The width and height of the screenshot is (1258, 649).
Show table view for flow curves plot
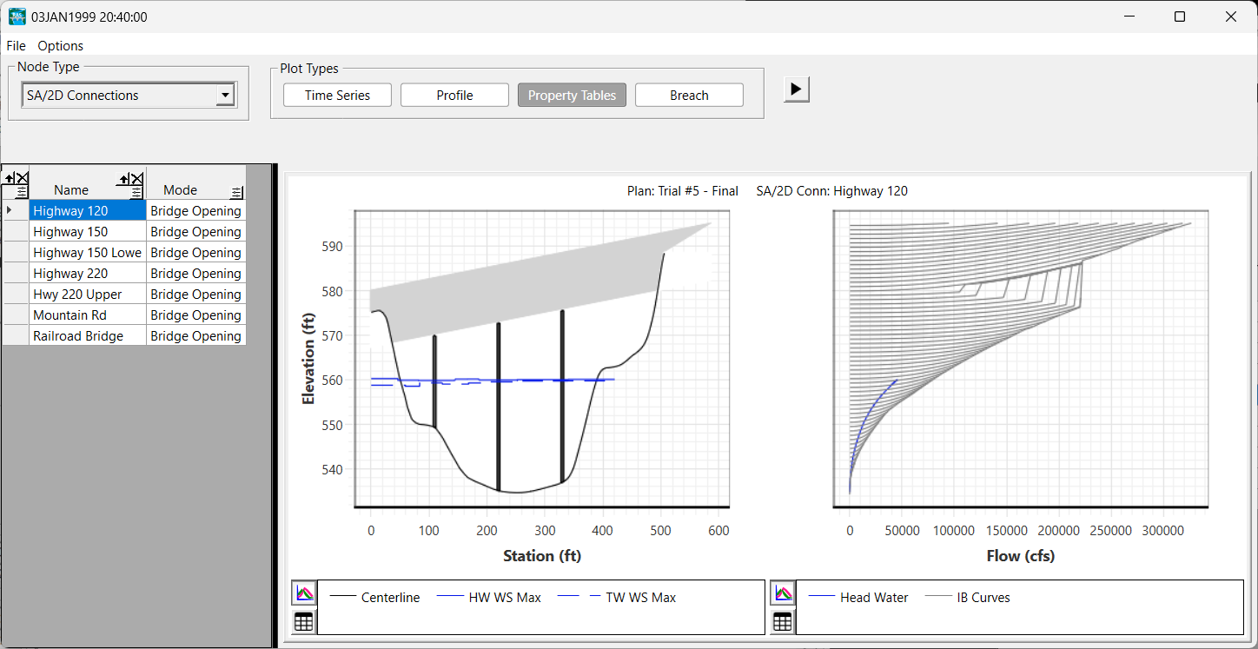(783, 621)
